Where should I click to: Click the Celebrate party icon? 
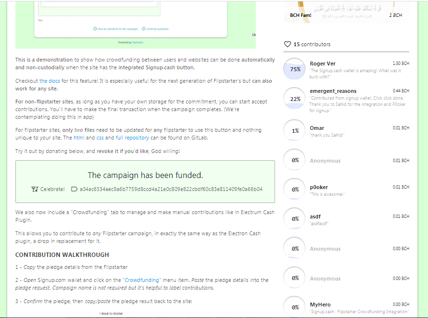(35, 189)
